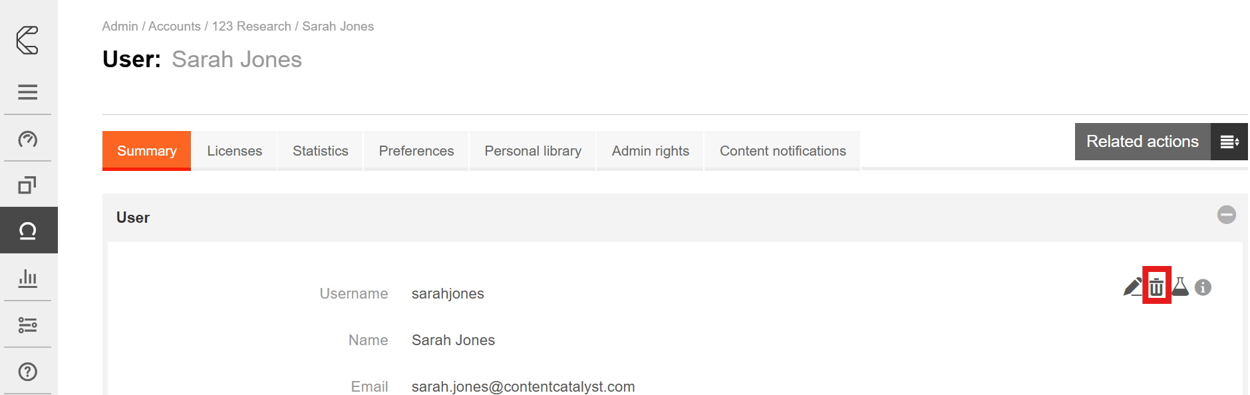Follow the Accounts breadcrumb link

174,27
